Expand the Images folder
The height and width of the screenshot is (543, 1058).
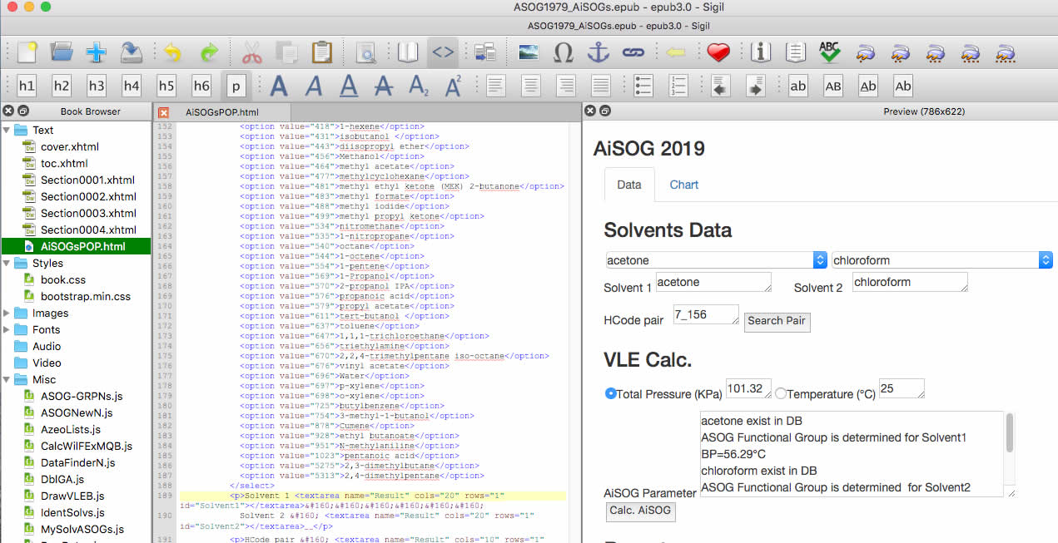[7, 313]
